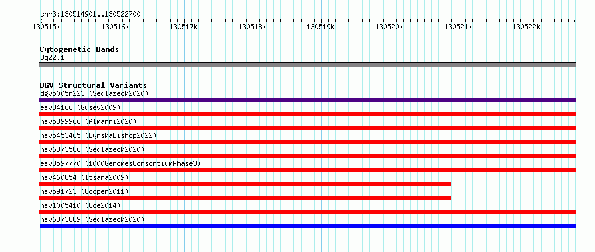The width and height of the screenshot is (595, 252).
Task: Click the gray 3q22.1 cytogenetic band bar
Action: point(308,65)
